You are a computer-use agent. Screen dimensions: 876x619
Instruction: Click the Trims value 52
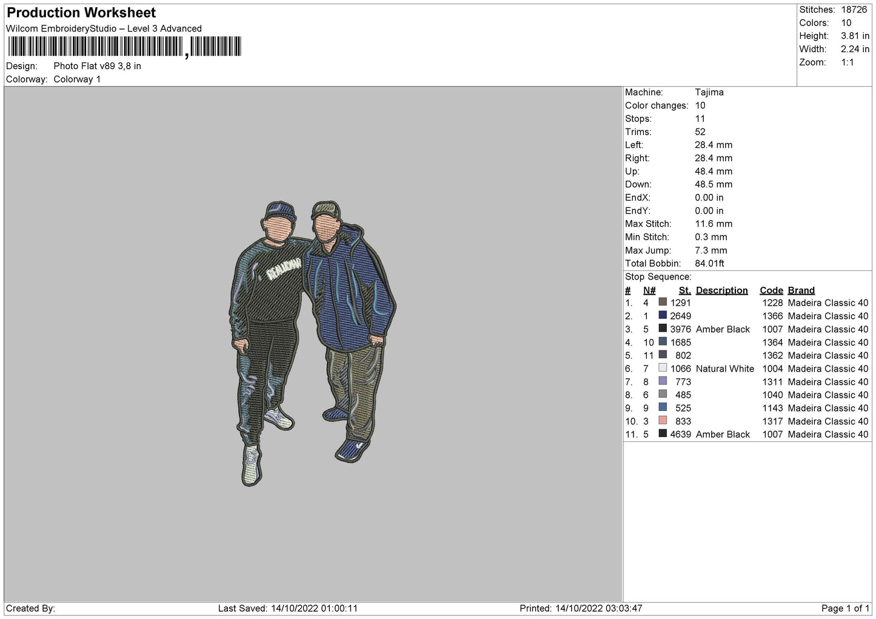click(x=700, y=132)
